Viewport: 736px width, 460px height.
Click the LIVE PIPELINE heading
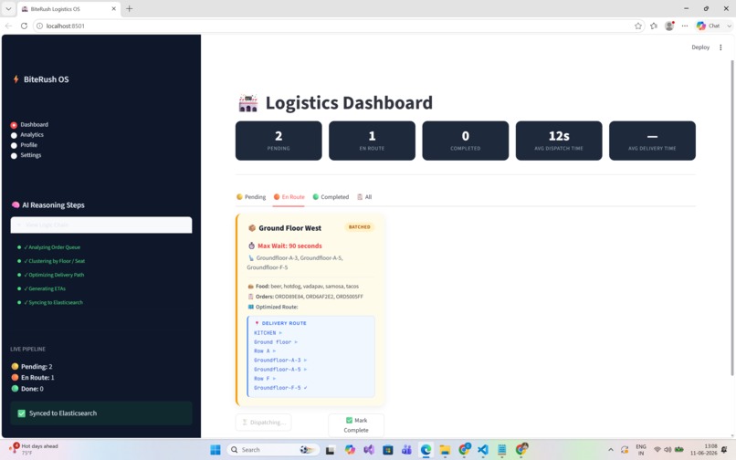(27, 350)
